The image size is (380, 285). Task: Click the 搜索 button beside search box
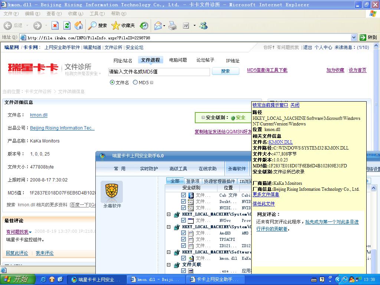(225, 71)
